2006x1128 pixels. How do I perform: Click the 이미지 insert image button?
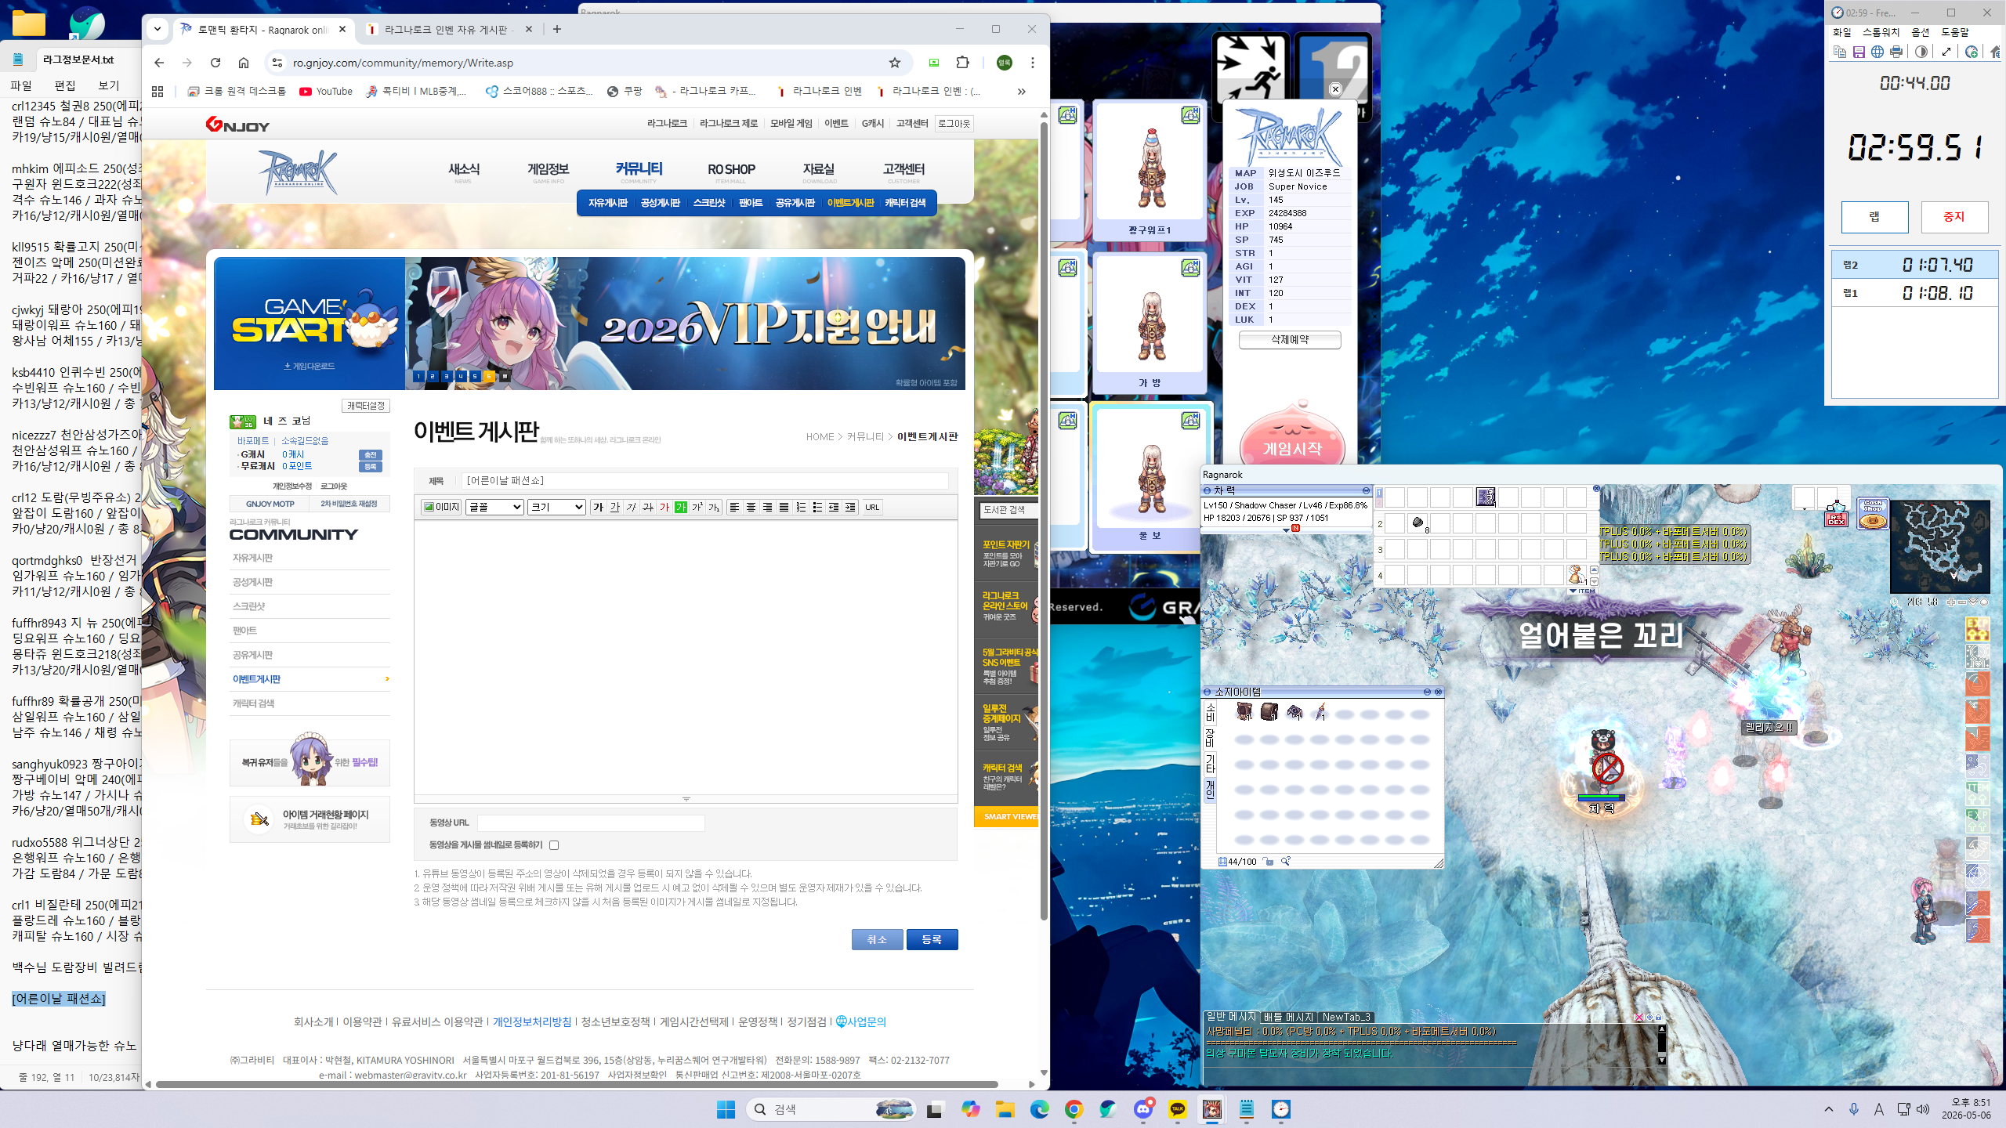[x=442, y=507]
